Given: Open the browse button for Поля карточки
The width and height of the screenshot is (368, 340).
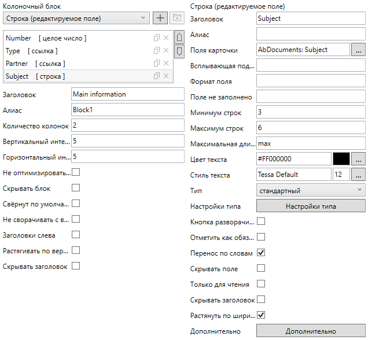Looking at the screenshot, I should coord(359,50).
